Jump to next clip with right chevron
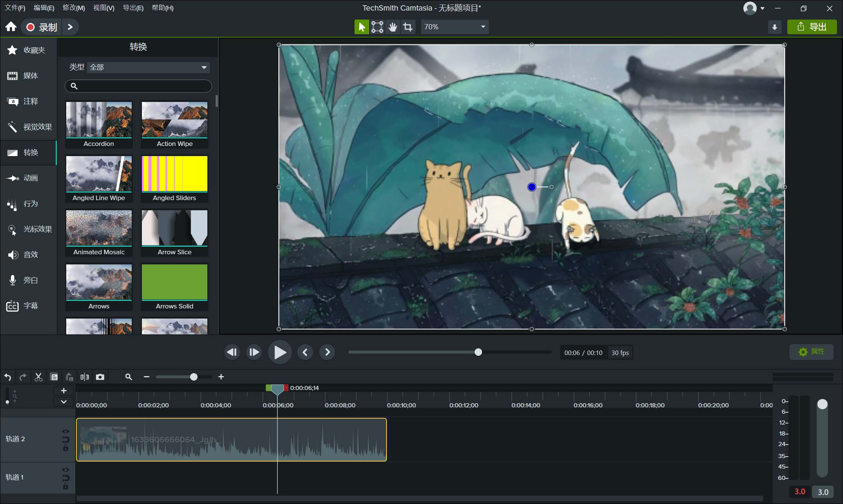The width and height of the screenshot is (843, 504). (x=327, y=352)
